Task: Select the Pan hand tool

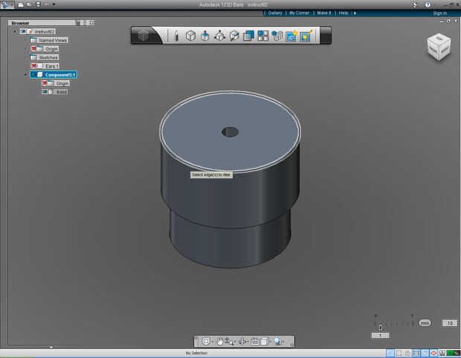Action: (x=220, y=342)
